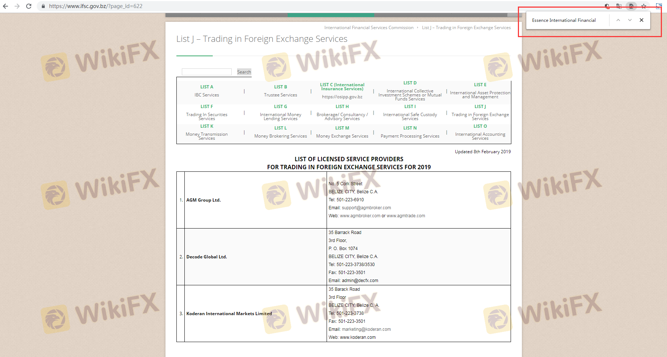Click the marketing@koderan.com email link
Screen dimensions: 667x357
tap(366, 329)
